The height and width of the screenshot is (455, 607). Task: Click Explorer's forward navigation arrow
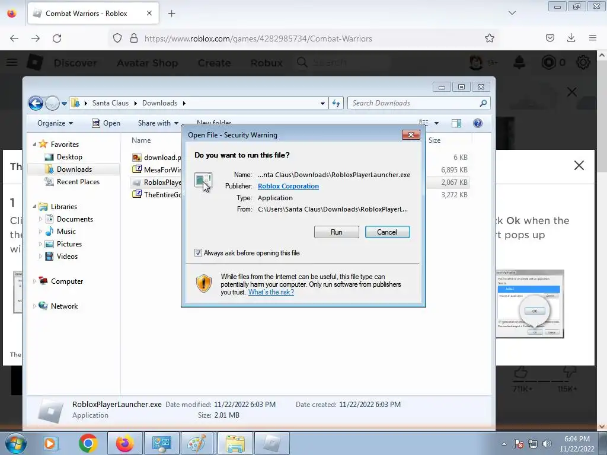52,103
